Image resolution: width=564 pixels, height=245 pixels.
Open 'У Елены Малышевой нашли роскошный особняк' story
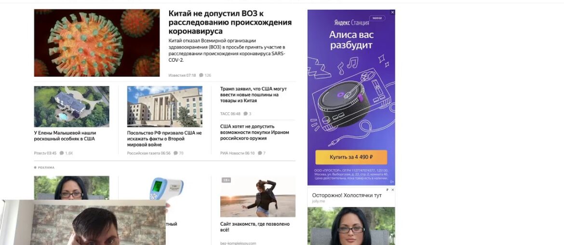[65, 136]
